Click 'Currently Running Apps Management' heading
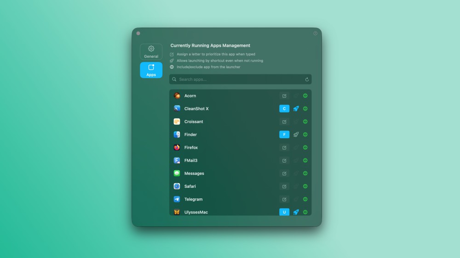 click(210, 45)
